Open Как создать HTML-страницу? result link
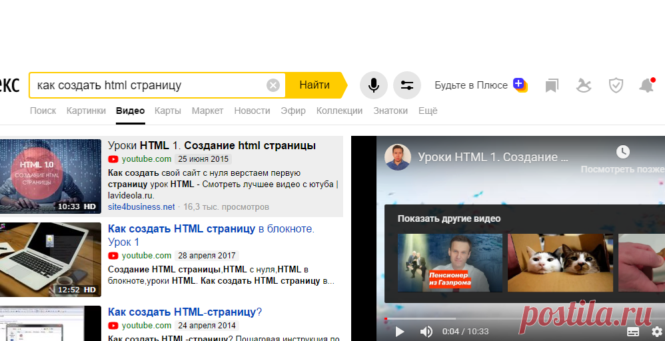This screenshot has height=341, width=665. (x=185, y=312)
